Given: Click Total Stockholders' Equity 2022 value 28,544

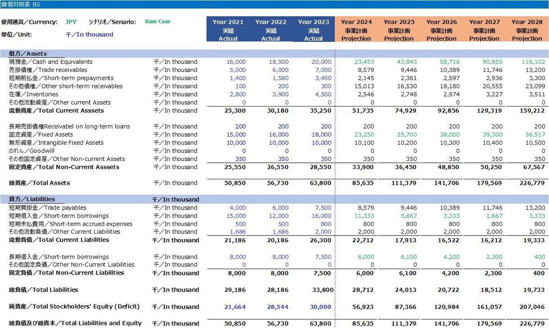Looking at the screenshot, I should [x=278, y=306].
